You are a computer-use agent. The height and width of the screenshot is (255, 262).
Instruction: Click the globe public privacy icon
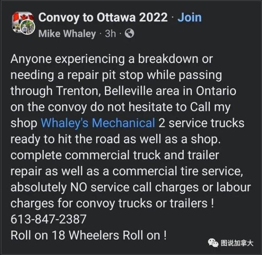[x=129, y=33]
